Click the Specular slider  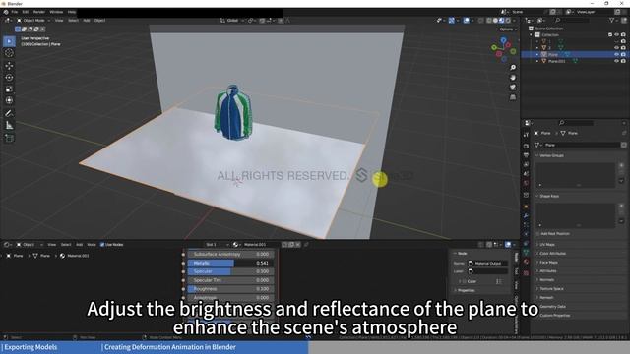point(231,271)
